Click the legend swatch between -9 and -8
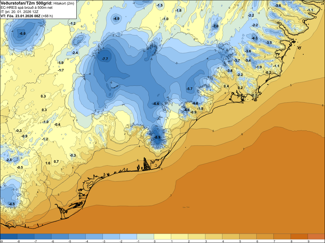 9,237
